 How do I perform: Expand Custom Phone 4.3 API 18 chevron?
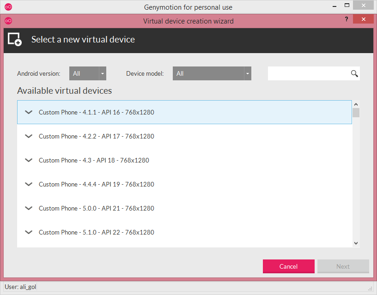(x=29, y=160)
